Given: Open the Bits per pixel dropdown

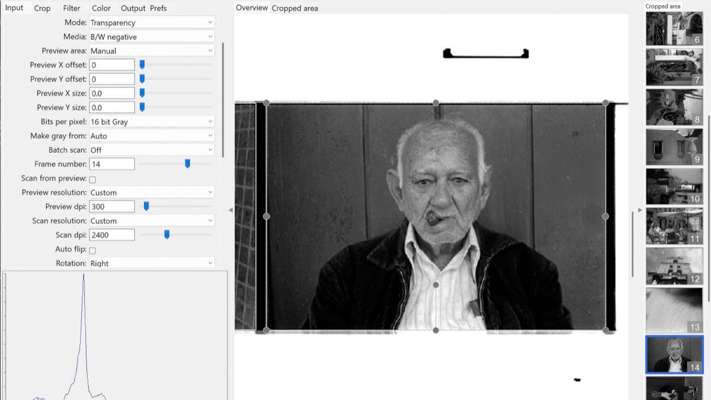Looking at the screenshot, I should (x=152, y=121).
